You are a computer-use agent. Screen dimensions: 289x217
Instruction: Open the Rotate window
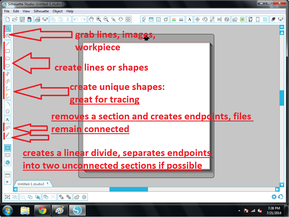click(205, 19)
